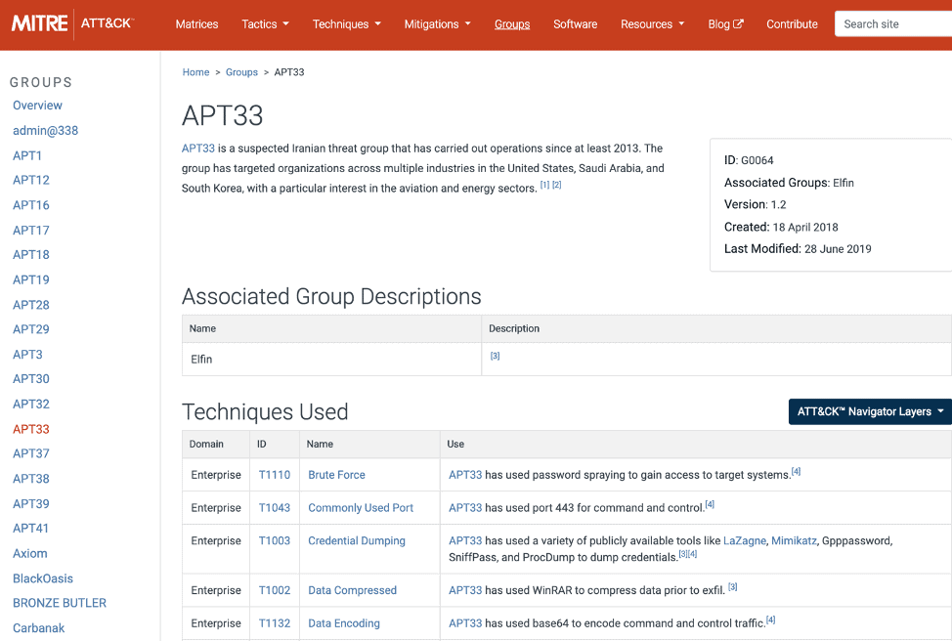
Task: Select APT30 in the sidebar
Action: [x=31, y=379]
